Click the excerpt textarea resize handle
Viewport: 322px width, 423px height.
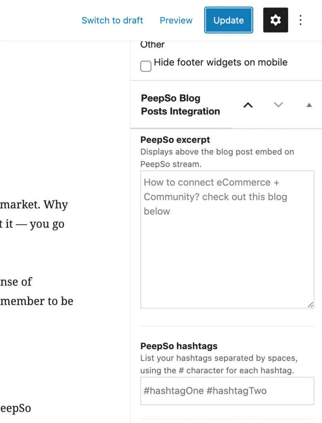(x=310, y=304)
